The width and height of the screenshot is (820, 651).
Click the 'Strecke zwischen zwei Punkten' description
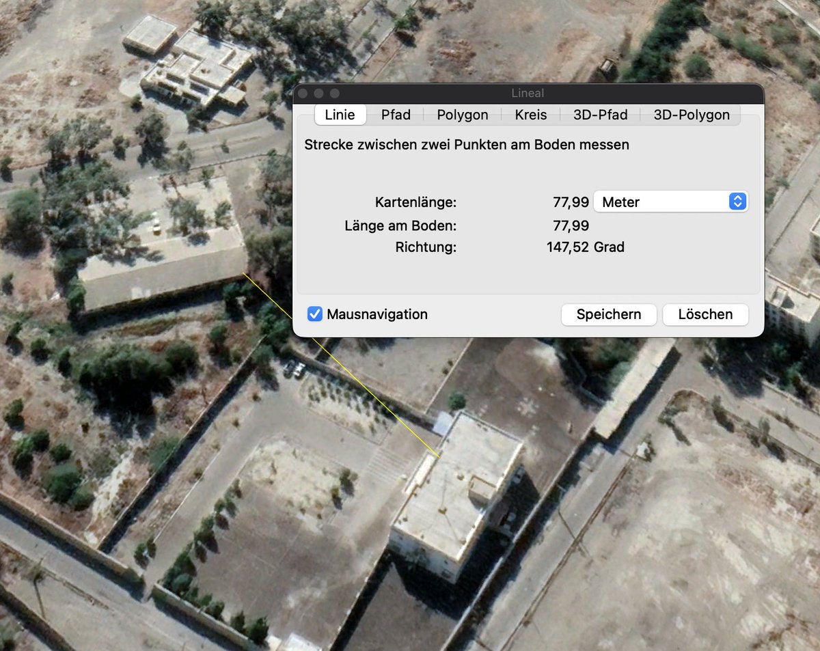pyautogui.click(x=467, y=145)
